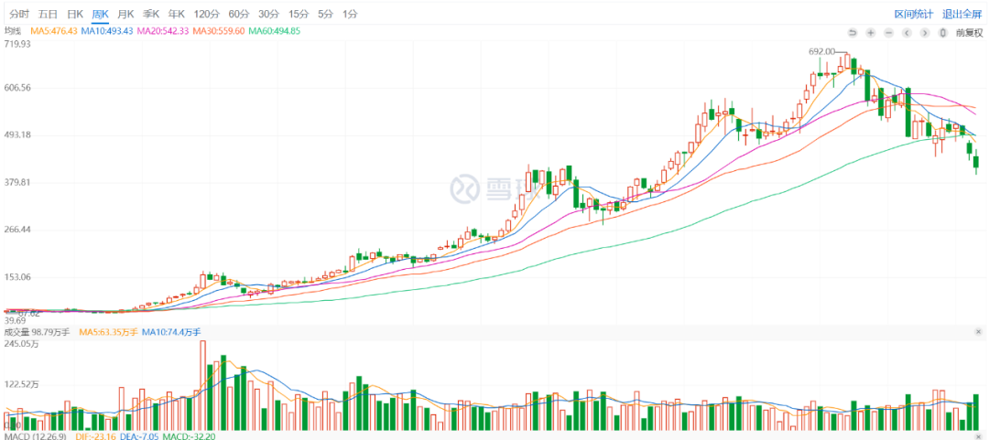
Task: Open the 前复权 adjustment dropdown
Action: coord(969,32)
